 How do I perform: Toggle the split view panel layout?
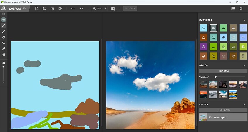tap(113, 8)
